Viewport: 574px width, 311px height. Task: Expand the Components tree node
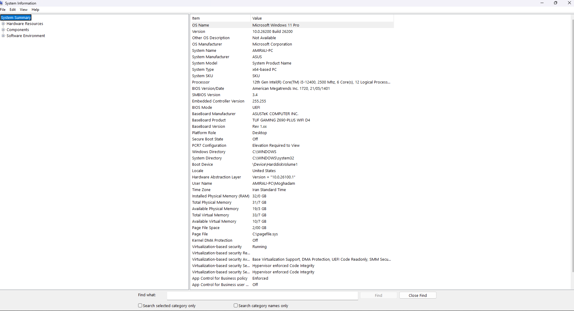point(3,30)
